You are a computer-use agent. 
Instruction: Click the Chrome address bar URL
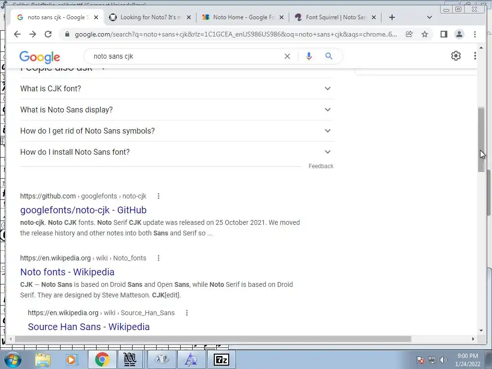(236, 34)
